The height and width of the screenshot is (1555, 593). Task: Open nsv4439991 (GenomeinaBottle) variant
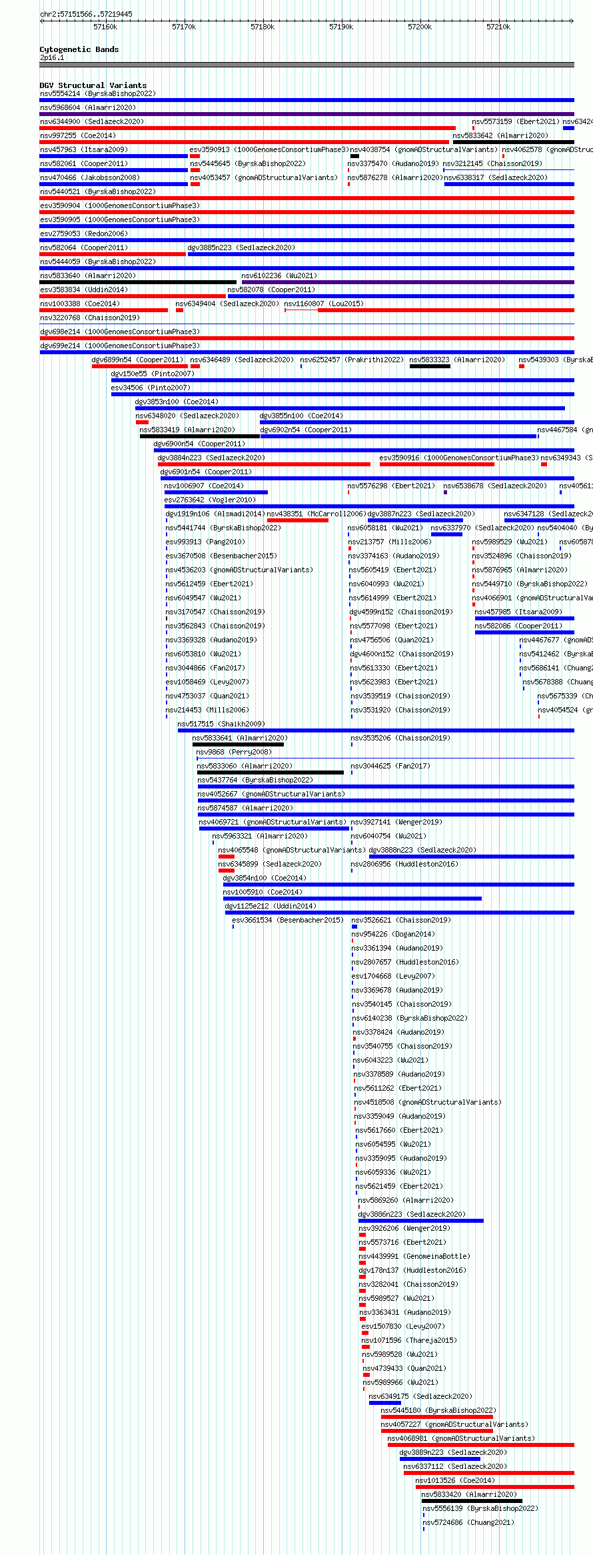(414, 1256)
